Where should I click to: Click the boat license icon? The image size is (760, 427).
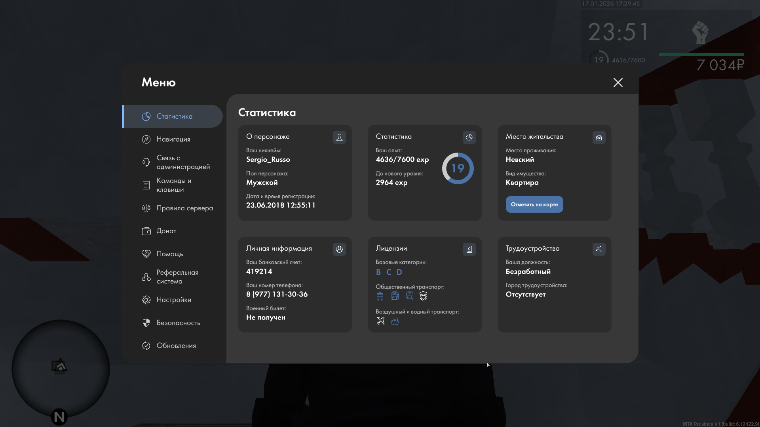tap(395, 321)
